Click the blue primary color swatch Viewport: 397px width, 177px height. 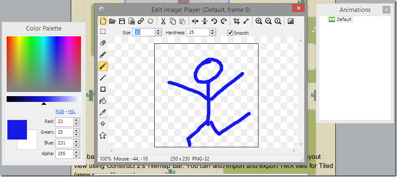click(x=17, y=130)
